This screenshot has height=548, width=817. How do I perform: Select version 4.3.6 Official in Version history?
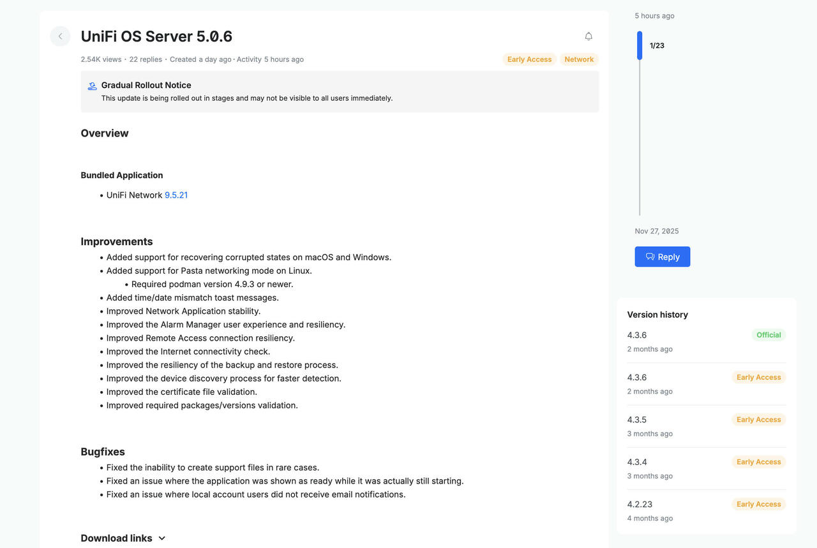click(636, 335)
